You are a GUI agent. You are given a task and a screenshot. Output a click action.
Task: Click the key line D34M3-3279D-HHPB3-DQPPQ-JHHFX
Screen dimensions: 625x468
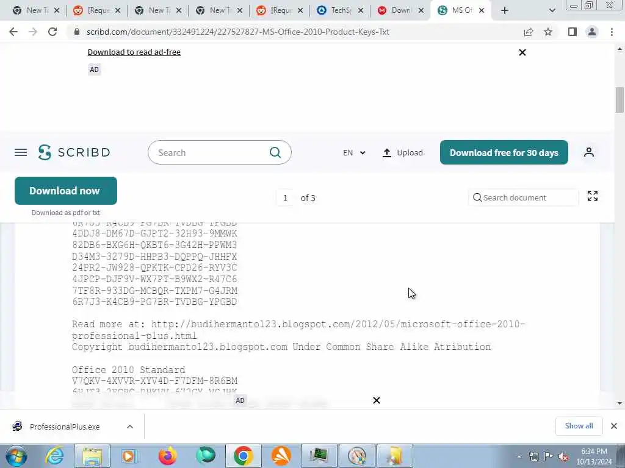(x=154, y=257)
